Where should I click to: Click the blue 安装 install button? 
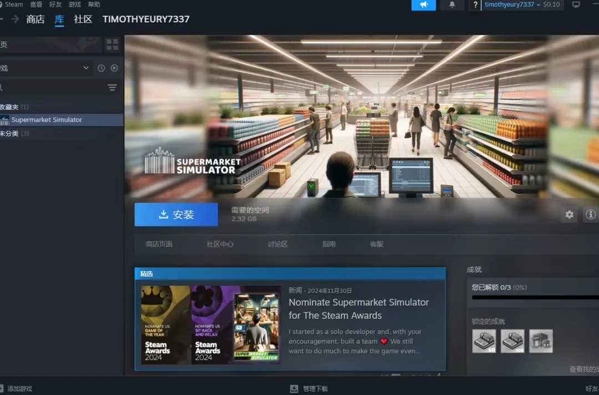176,214
